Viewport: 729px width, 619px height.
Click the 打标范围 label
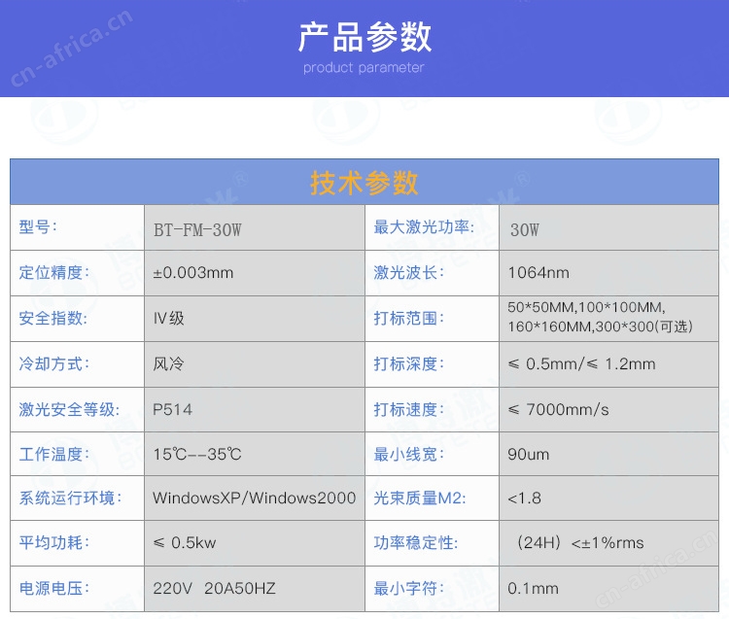click(408, 319)
